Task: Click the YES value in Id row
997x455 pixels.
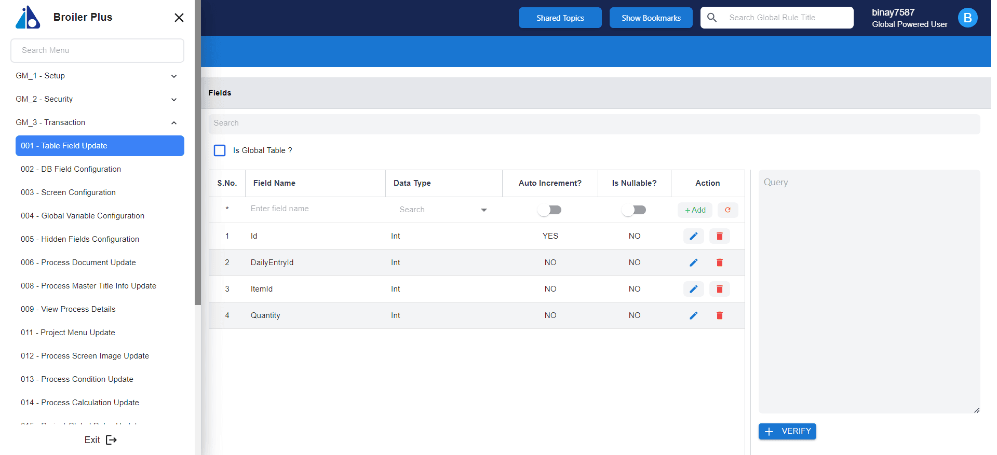Action: [x=550, y=236]
